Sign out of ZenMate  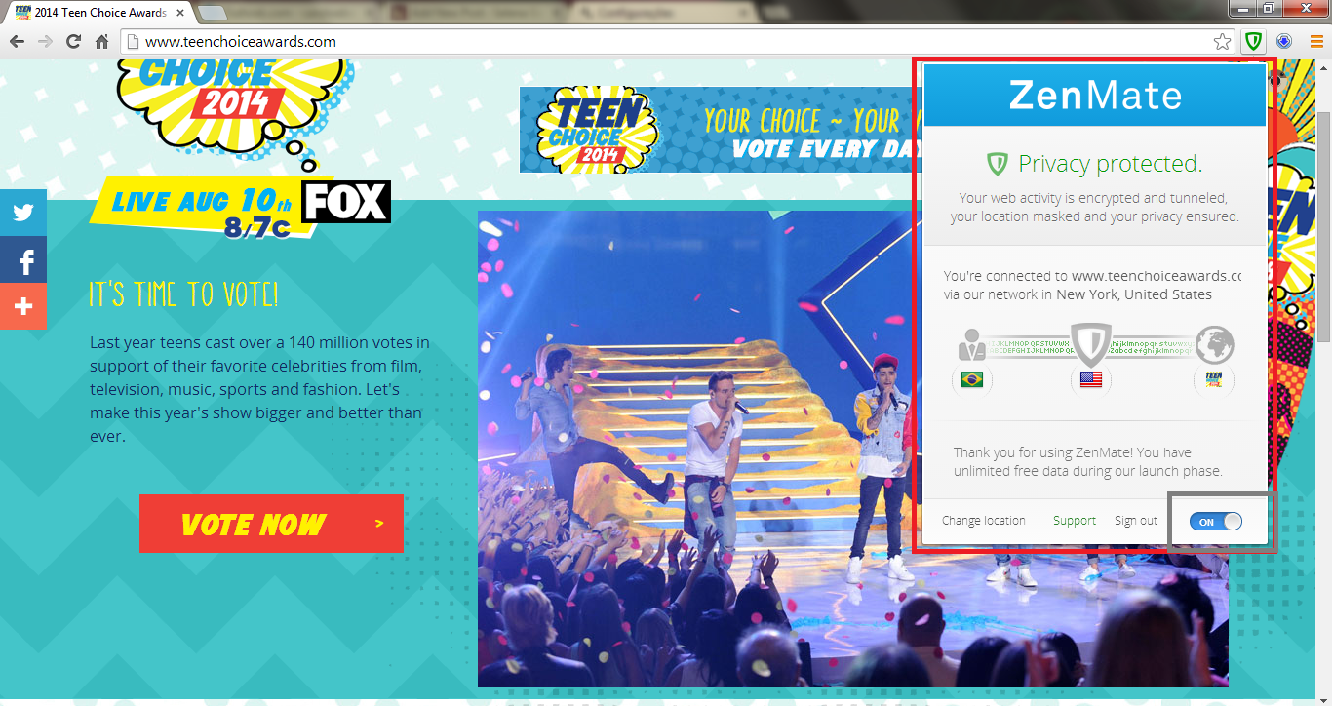[x=1136, y=521]
